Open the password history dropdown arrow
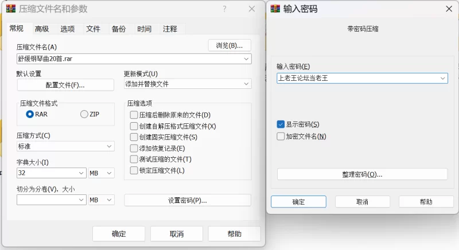Image resolution: width=459 pixels, height=250 pixels. [442, 78]
